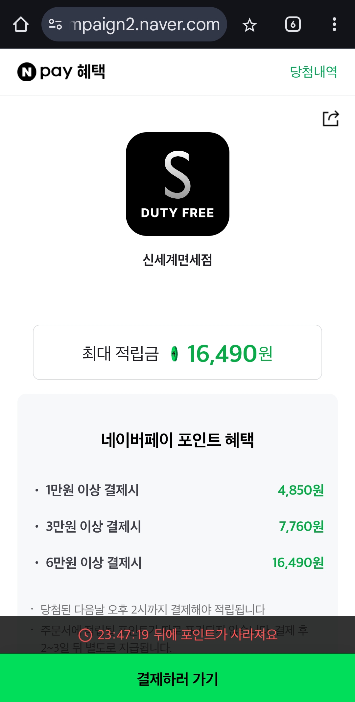Screen dimensions: 355x702
Task: Open the browser three-dot menu
Action: 334,24
